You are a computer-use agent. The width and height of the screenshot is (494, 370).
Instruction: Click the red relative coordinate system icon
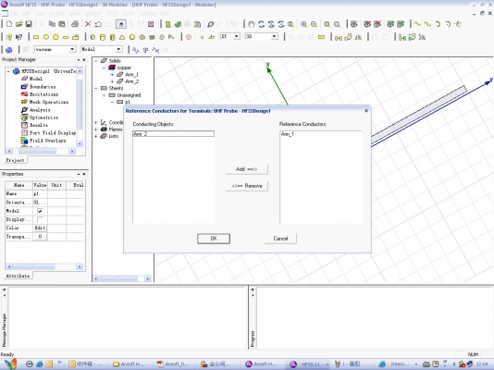[189, 37]
